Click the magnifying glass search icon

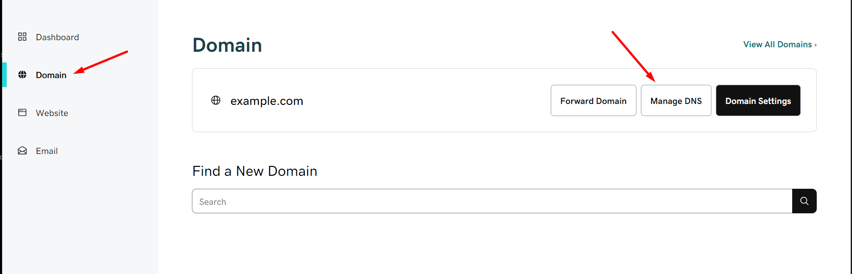tap(804, 201)
